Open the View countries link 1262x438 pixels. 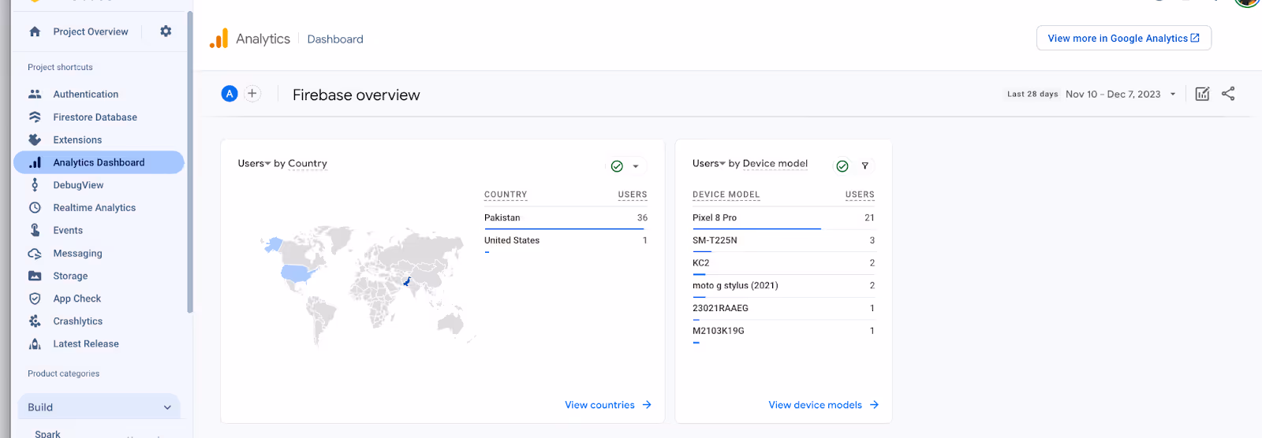[x=607, y=405]
